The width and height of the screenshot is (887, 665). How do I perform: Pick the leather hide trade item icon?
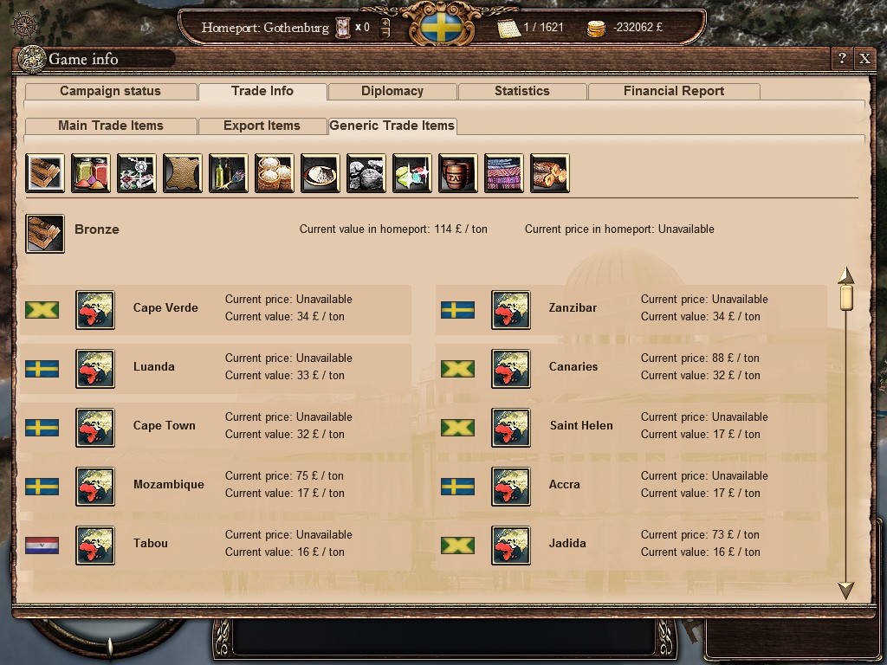pos(183,173)
